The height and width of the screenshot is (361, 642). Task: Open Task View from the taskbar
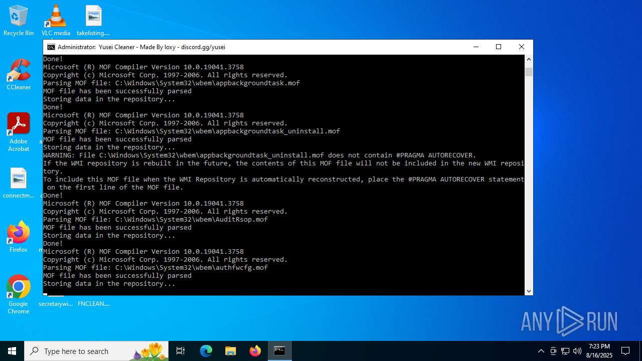pos(181,351)
